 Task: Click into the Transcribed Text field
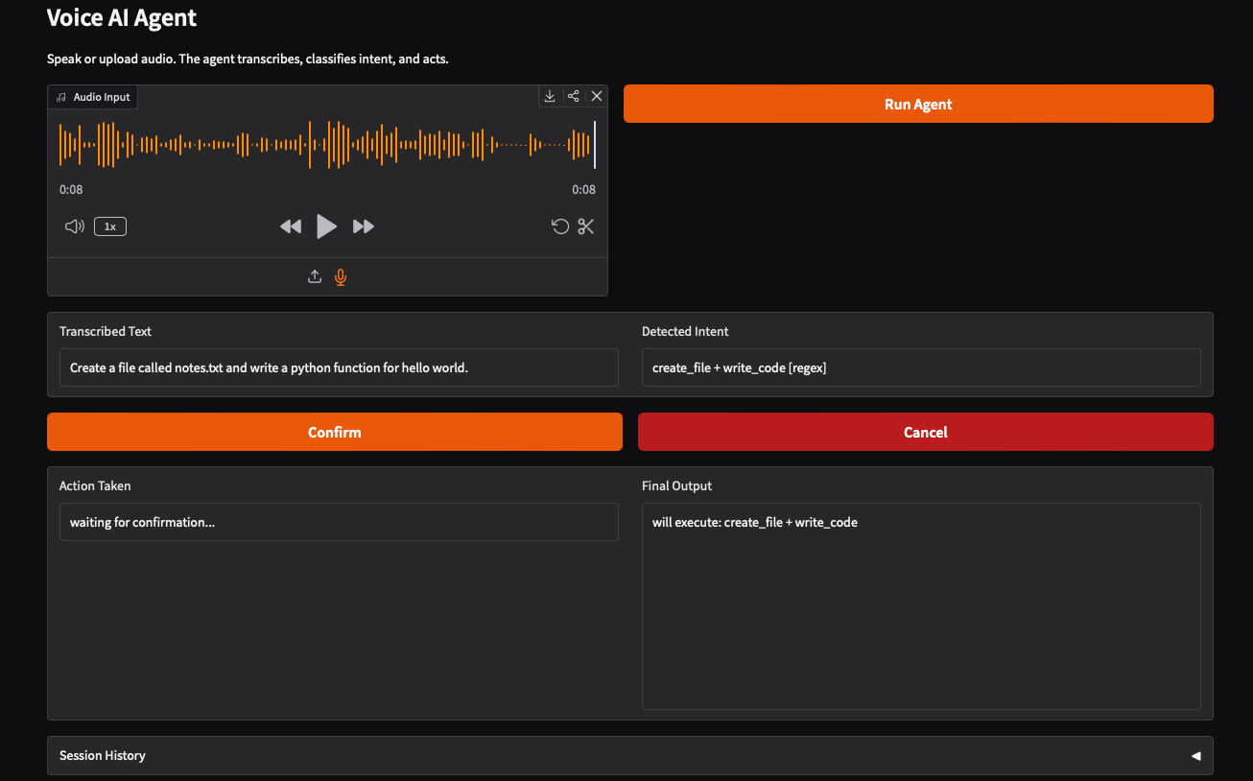click(339, 367)
